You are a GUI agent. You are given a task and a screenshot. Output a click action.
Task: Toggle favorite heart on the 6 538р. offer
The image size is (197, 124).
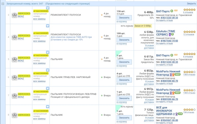(x=48, y=26)
